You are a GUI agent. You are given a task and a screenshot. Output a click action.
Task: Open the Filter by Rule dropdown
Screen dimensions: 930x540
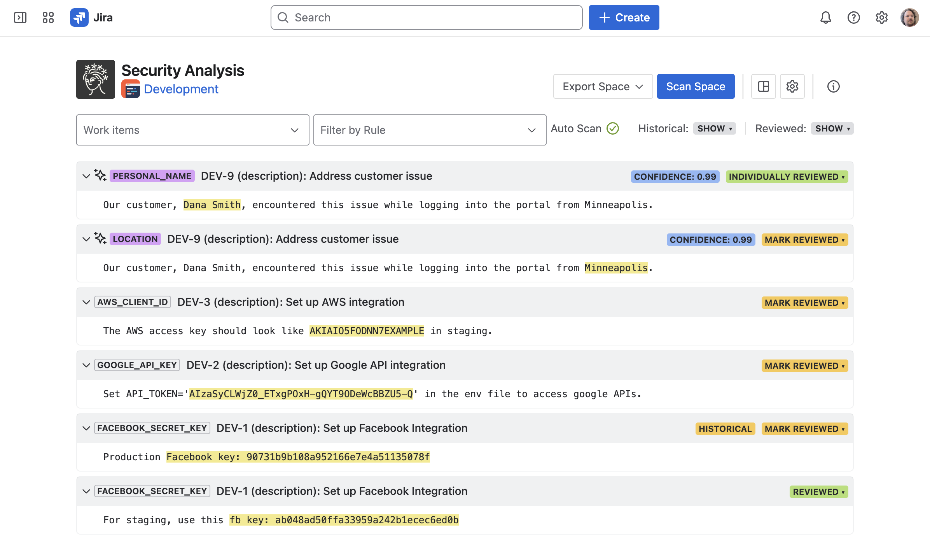tap(430, 130)
